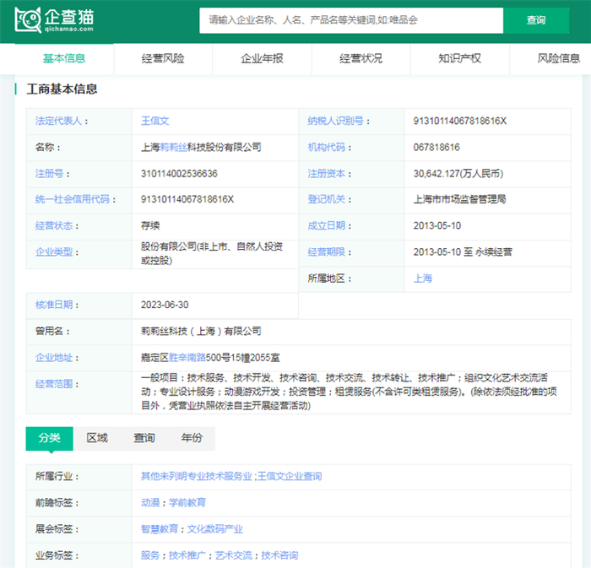Open the 风险信息 tab

[558, 58]
